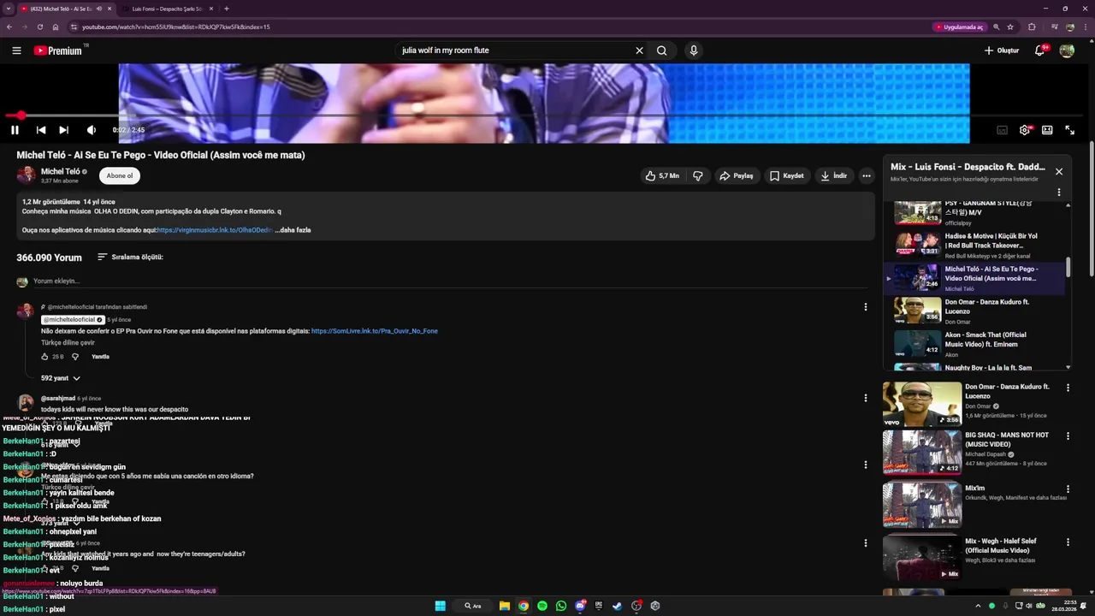Open the account avatar menu

[1067, 50]
